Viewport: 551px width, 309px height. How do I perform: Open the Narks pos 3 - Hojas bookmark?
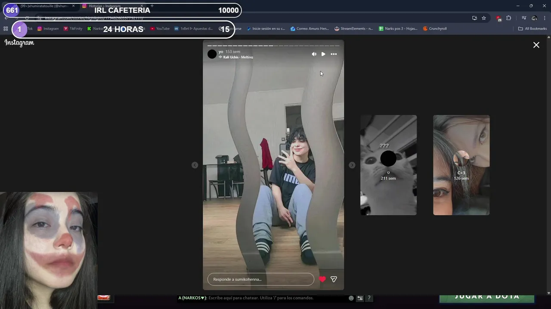398,29
